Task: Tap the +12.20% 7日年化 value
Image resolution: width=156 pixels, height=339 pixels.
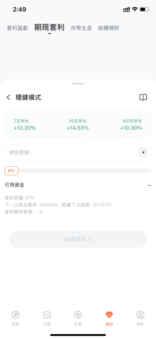Action: pyautogui.click(x=24, y=128)
